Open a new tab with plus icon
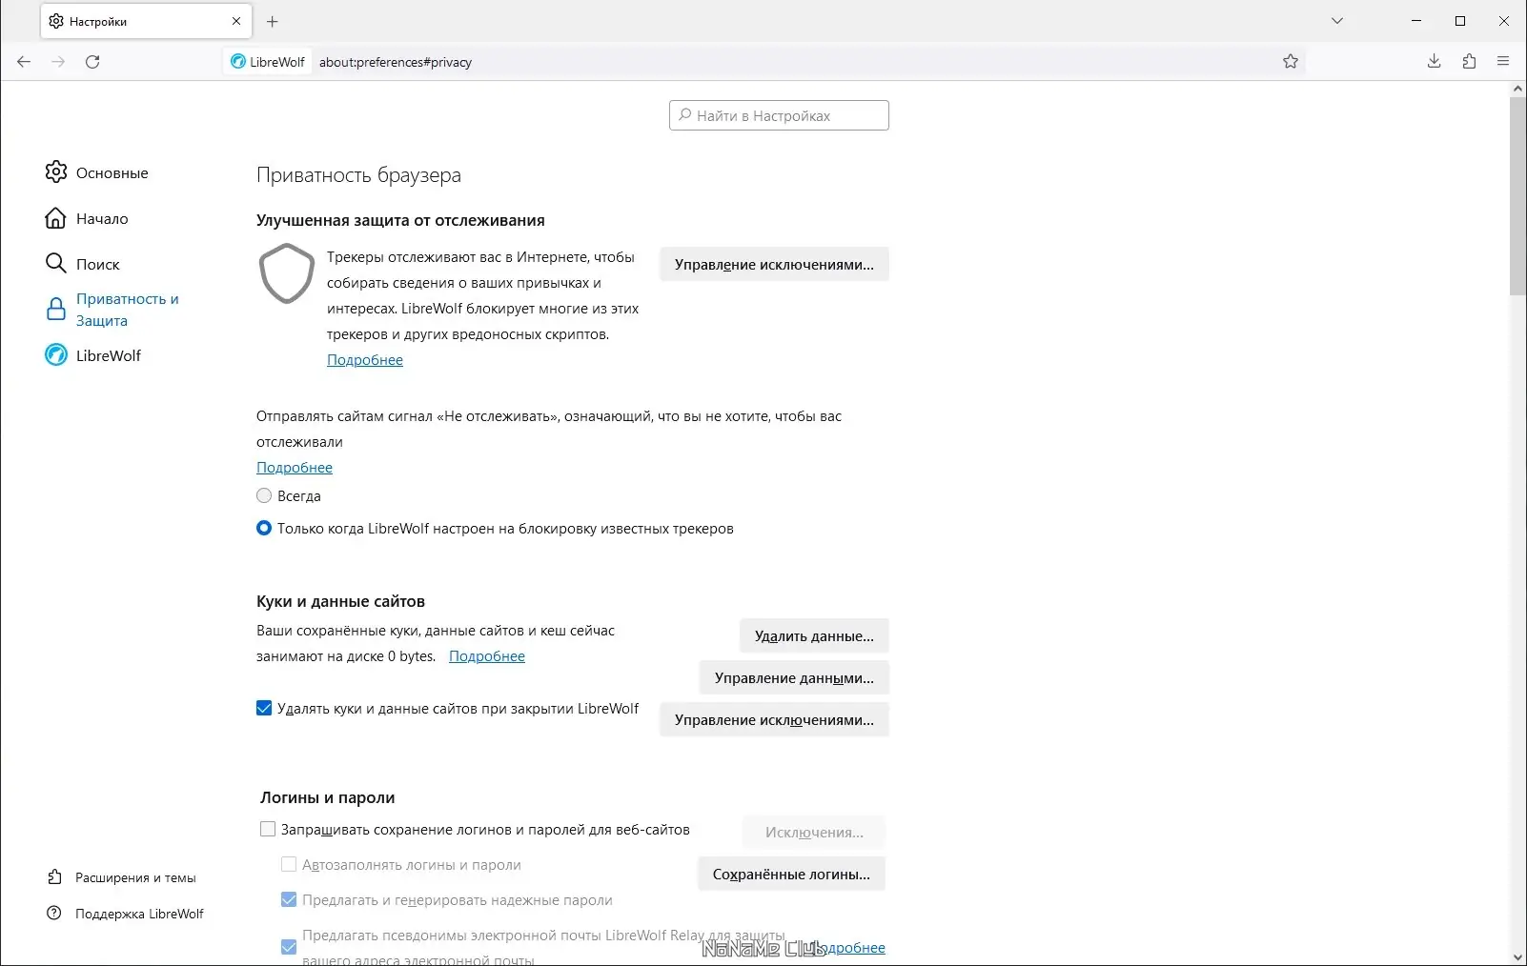This screenshot has width=1527, height=966. (x=273, y=21)
